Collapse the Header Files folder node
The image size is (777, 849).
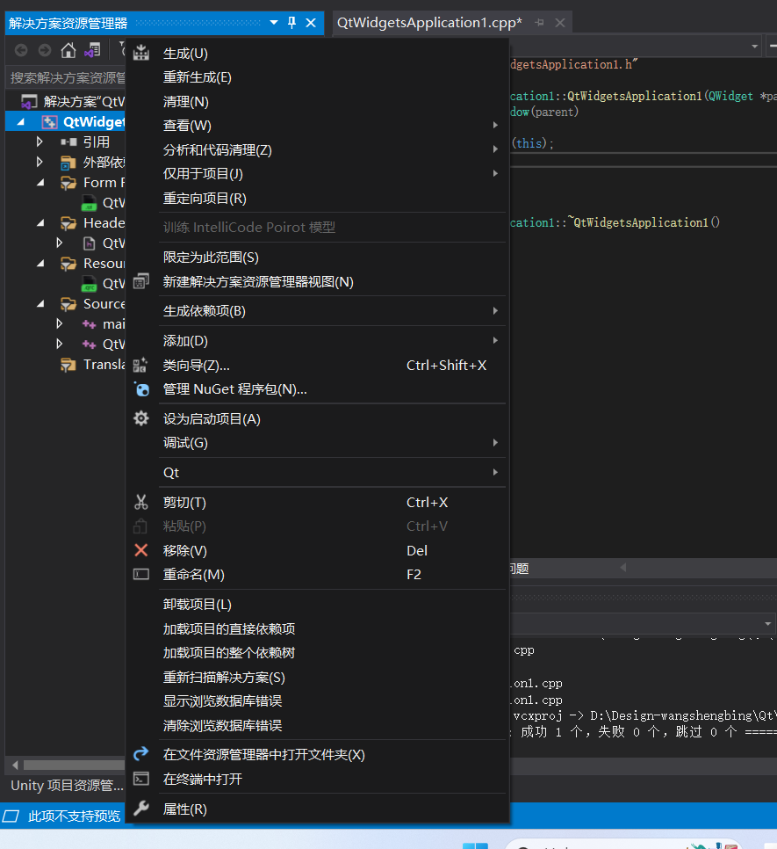pos(40,222)
